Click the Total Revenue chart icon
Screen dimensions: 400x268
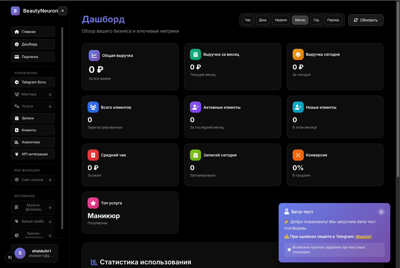(x=94, y=55)
